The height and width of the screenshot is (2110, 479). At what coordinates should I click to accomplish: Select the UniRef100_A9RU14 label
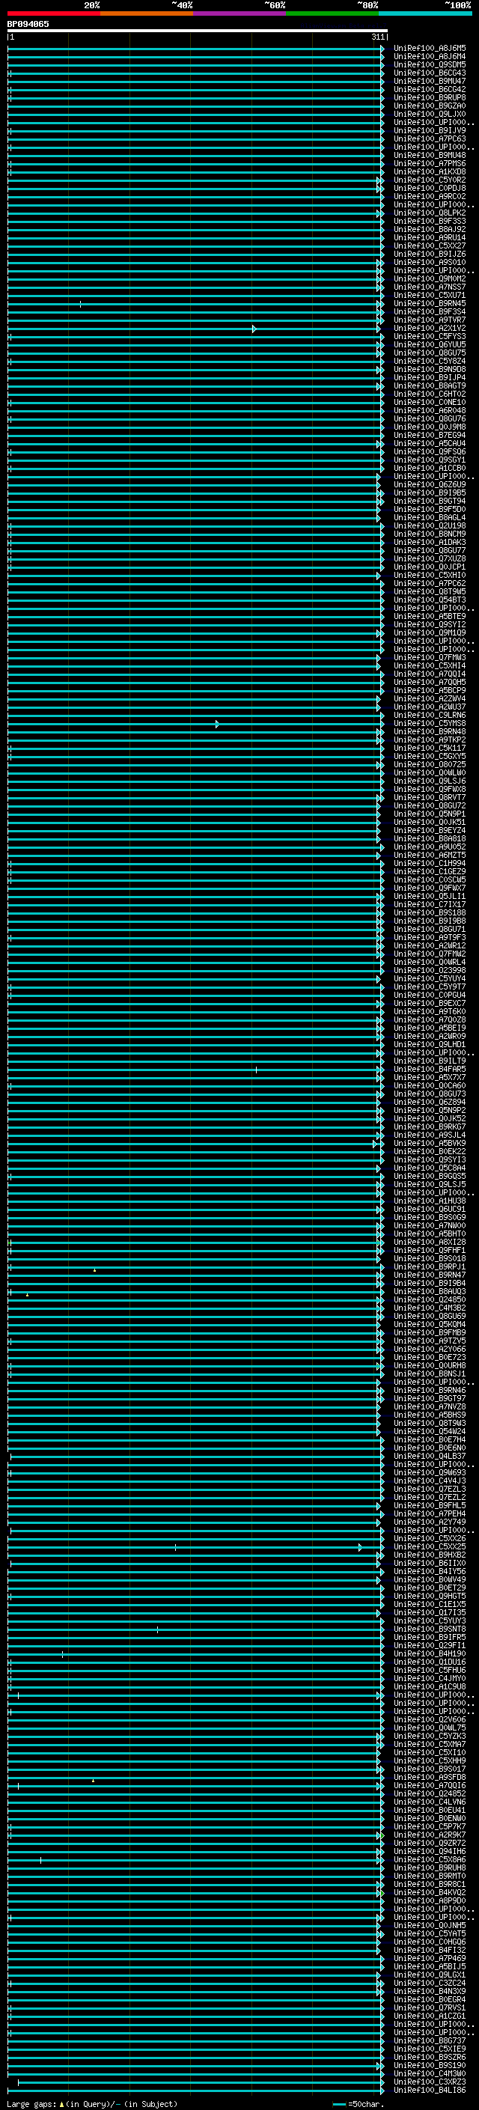[x=430, y=237]
